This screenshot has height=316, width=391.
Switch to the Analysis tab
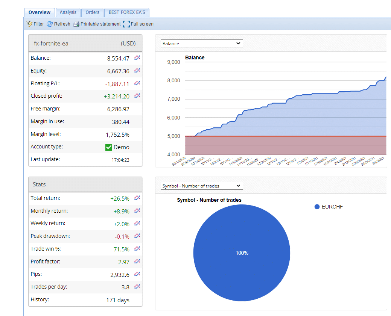pos(68,12)
